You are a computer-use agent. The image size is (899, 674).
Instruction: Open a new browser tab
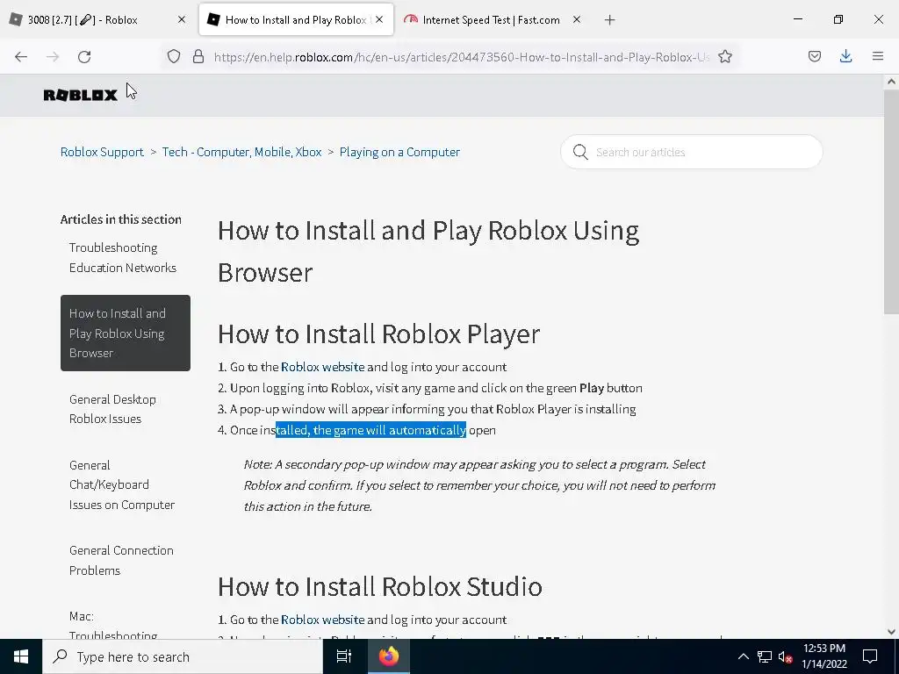coord(609,20)
